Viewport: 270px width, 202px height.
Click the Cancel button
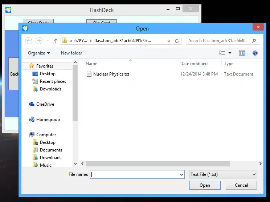(241, 185)
